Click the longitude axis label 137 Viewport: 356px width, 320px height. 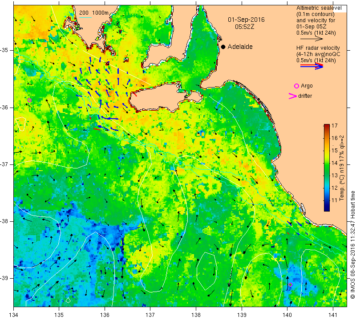click(150, 315)
